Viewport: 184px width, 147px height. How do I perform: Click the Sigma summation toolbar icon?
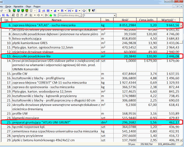39,10
